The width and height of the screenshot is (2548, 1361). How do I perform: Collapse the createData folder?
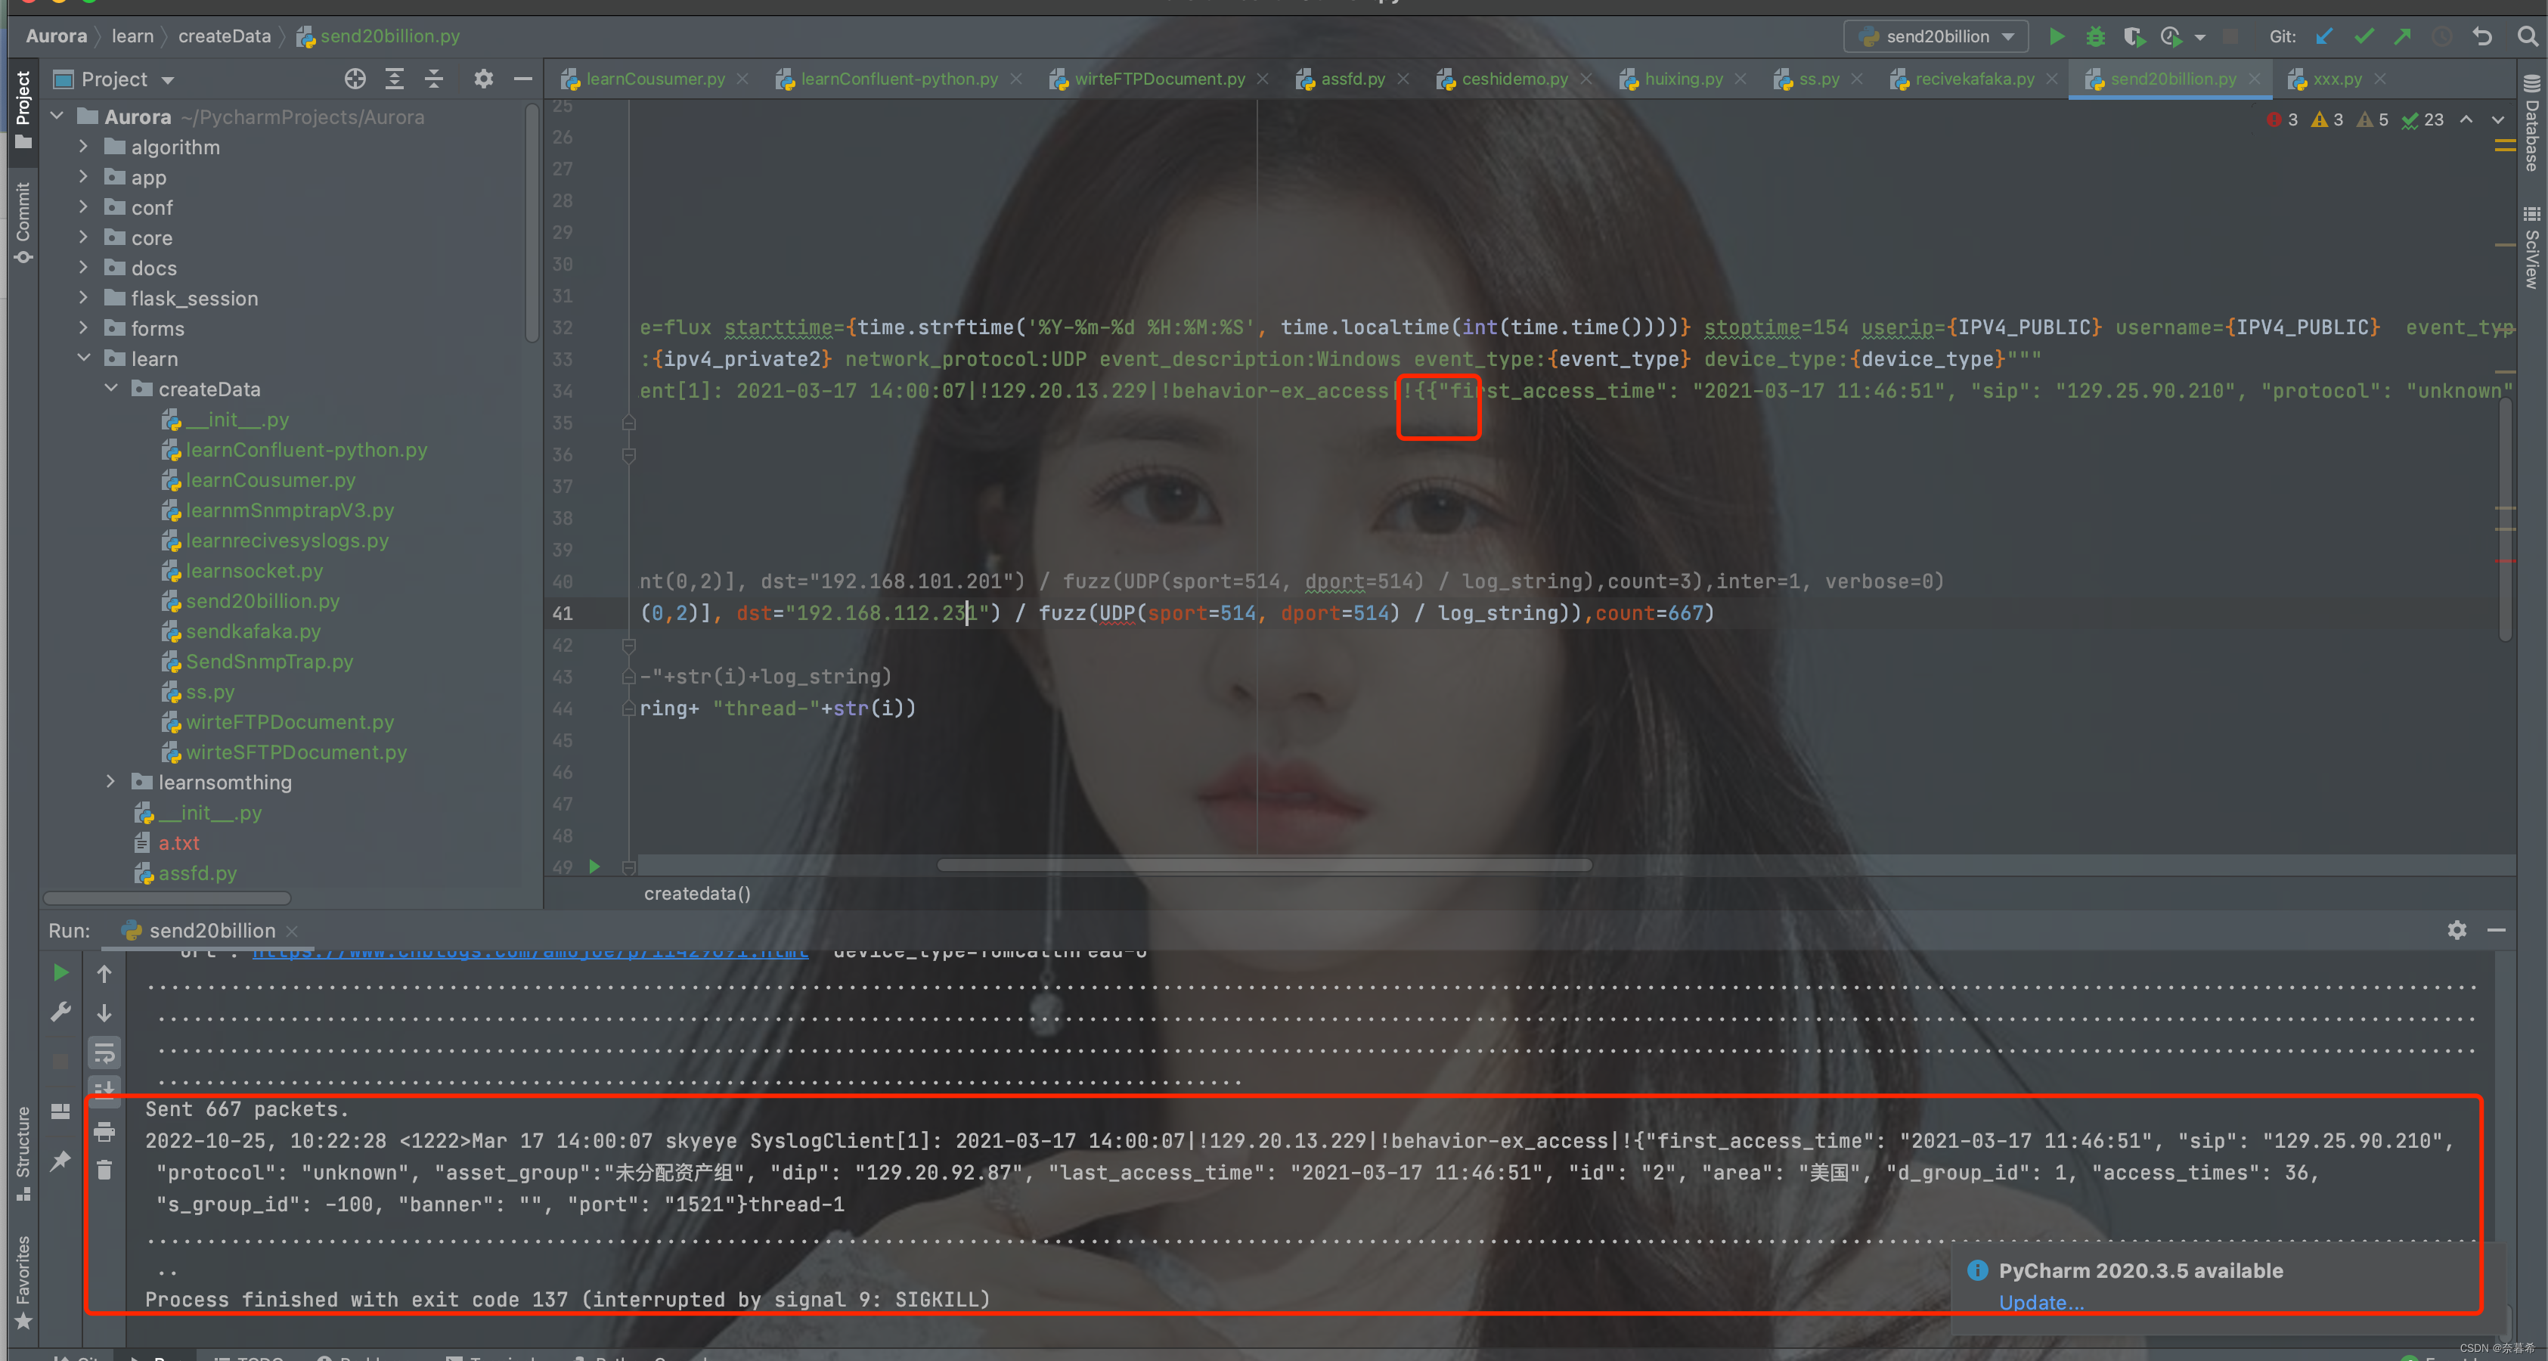(x=111, y=389)
